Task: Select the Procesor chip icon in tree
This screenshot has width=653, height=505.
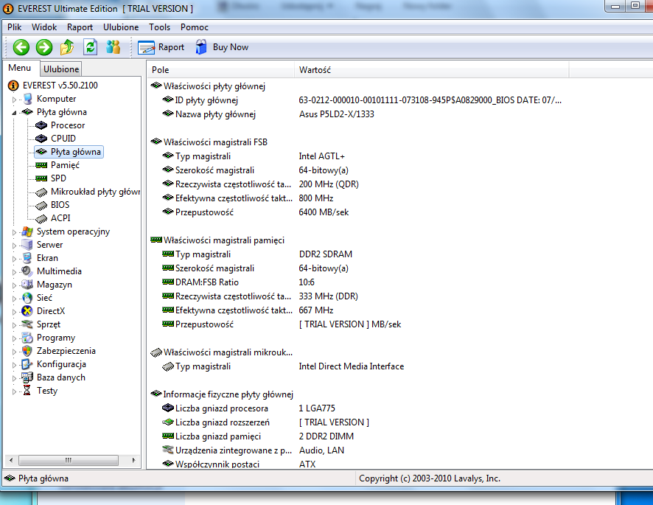Action: point(41,125)
